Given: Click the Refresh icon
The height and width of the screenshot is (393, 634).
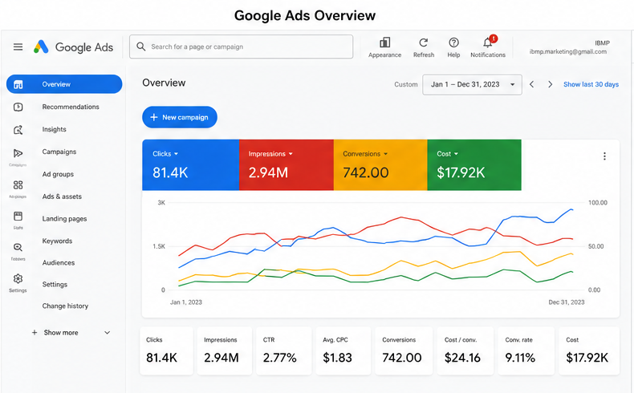Looking at the screenshot, I should point(424,43).
